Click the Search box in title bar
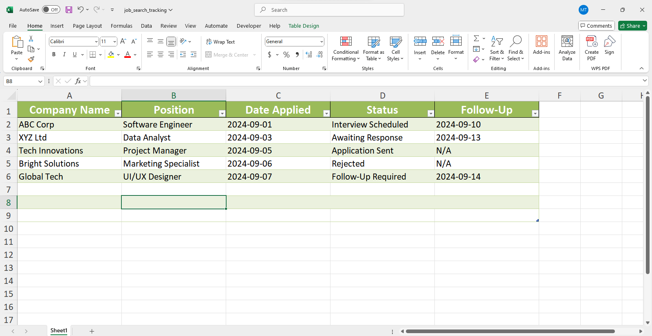 click(329, 10)
